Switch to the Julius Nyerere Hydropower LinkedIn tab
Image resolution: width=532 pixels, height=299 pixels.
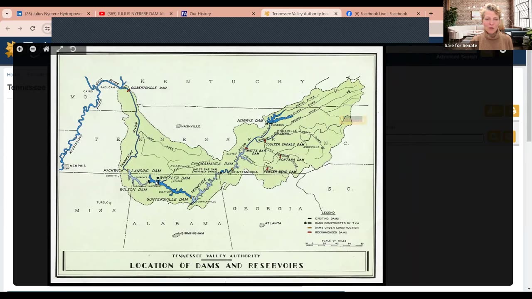[x=53, y=14]
